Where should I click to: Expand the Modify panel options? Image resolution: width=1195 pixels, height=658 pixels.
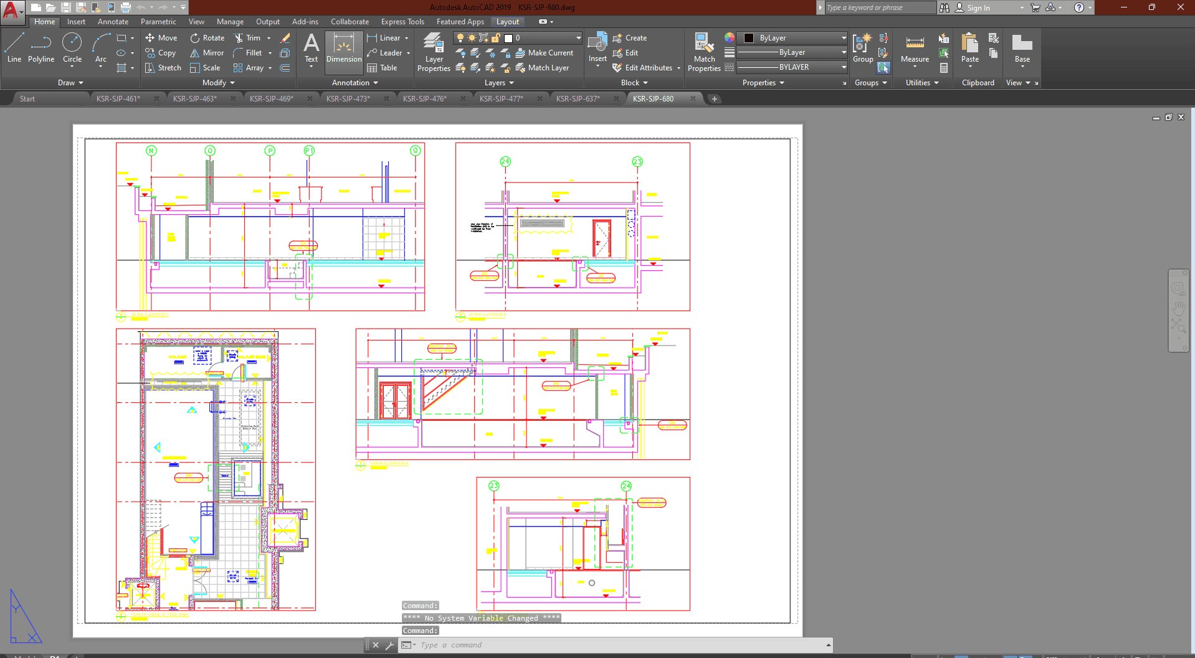point(219,83)
